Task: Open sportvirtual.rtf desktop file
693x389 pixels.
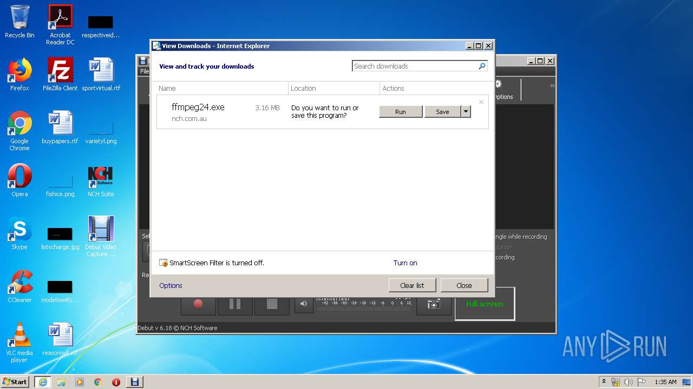Action: click(x=101, y=75)
